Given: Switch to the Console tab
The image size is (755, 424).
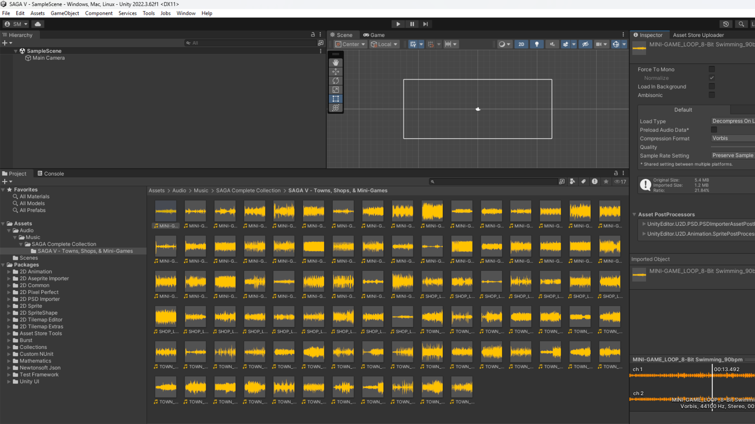Looking at the screenshot, I should pyautogui.click(x=50, y=174).
